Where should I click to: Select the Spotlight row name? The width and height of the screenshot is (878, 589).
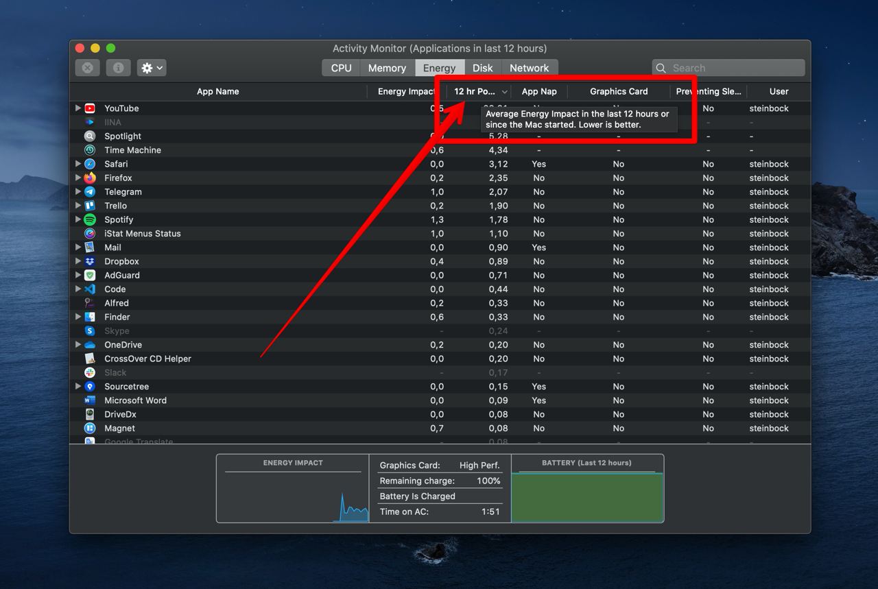coord(123,136)
